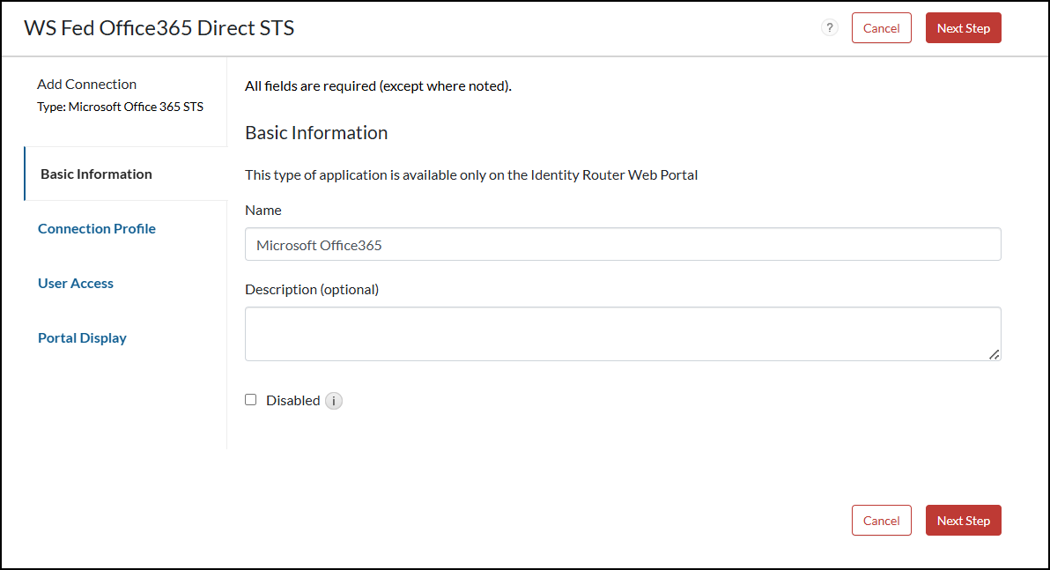Select the Portal Display tab

pos(82,338)
